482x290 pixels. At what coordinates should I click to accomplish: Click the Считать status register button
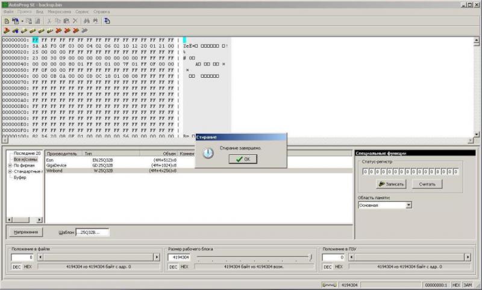click(x=427, y=184)
